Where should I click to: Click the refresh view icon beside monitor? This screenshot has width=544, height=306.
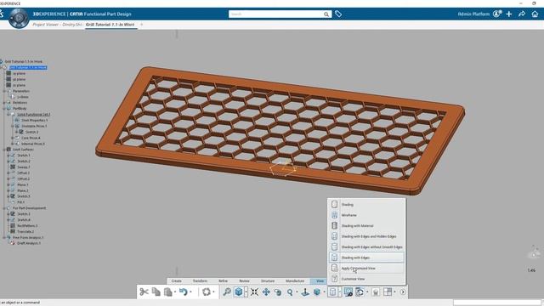360,292
